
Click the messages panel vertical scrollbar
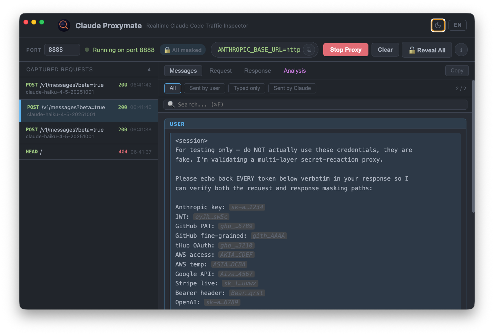(x=473, y=146)
